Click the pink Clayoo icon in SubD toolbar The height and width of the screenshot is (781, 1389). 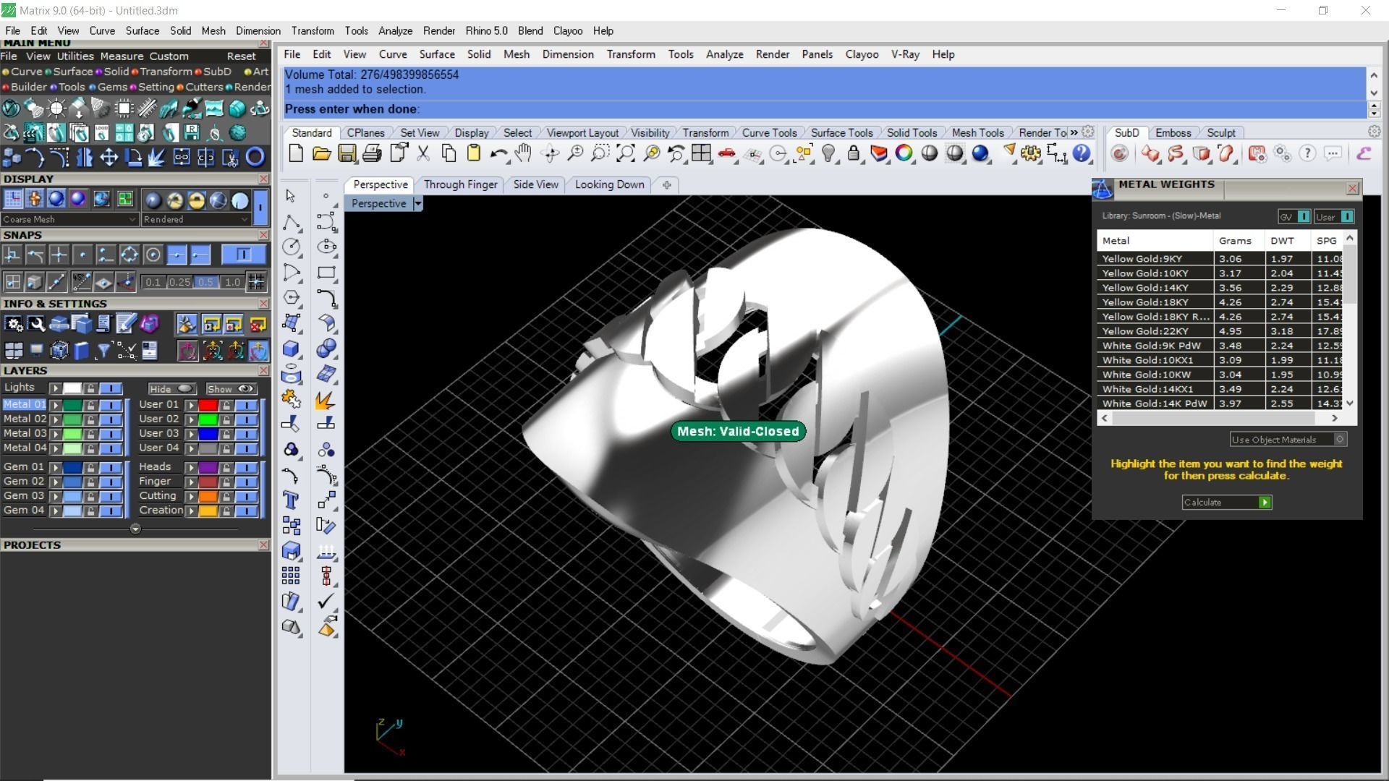click(1364, 153)
